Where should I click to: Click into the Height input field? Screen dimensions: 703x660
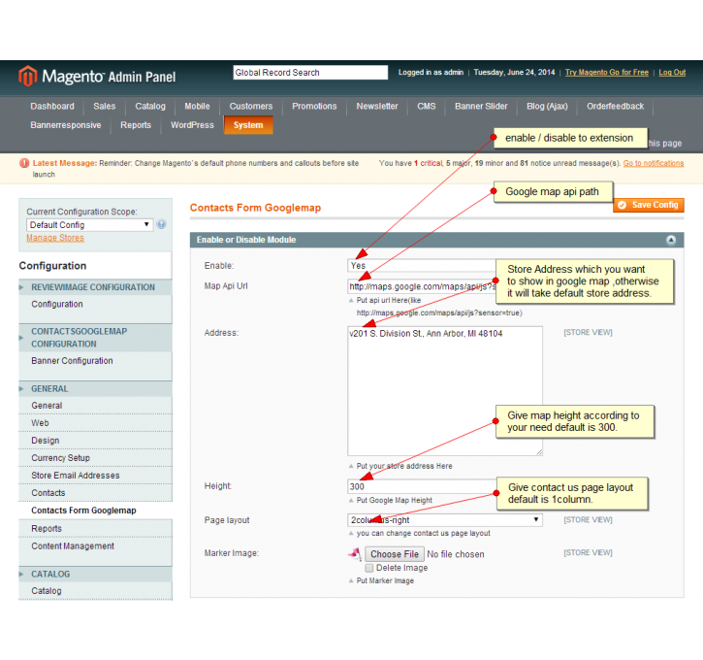pos(422,487)
